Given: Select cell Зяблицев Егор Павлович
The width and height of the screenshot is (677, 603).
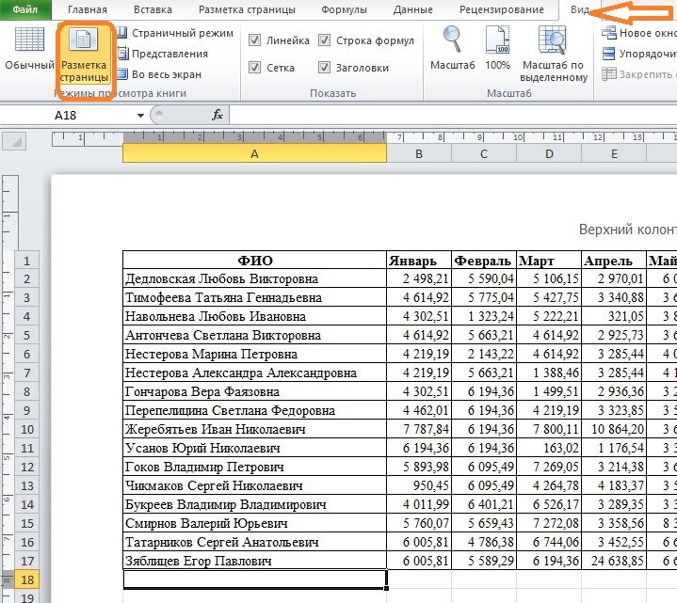Looking at the screenshot, I should click(x=255, y=562).
